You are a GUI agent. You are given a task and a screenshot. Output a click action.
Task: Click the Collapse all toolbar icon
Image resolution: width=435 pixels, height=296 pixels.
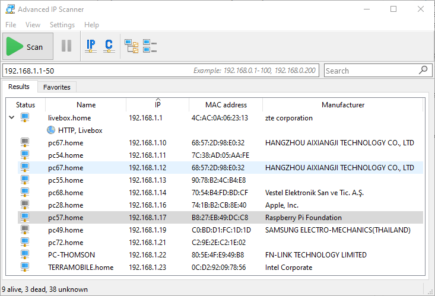(150, 46)
